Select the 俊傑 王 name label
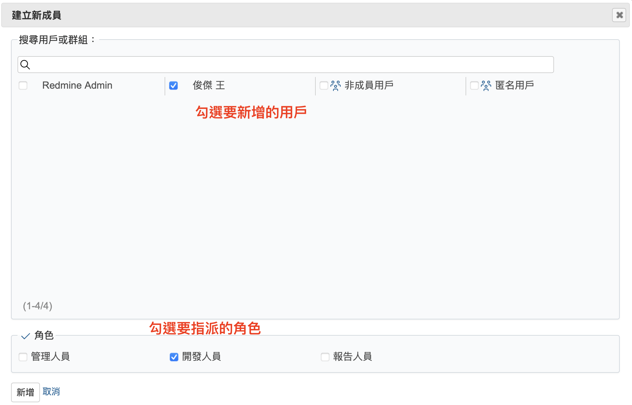632x405 pixels. [209, 85]
